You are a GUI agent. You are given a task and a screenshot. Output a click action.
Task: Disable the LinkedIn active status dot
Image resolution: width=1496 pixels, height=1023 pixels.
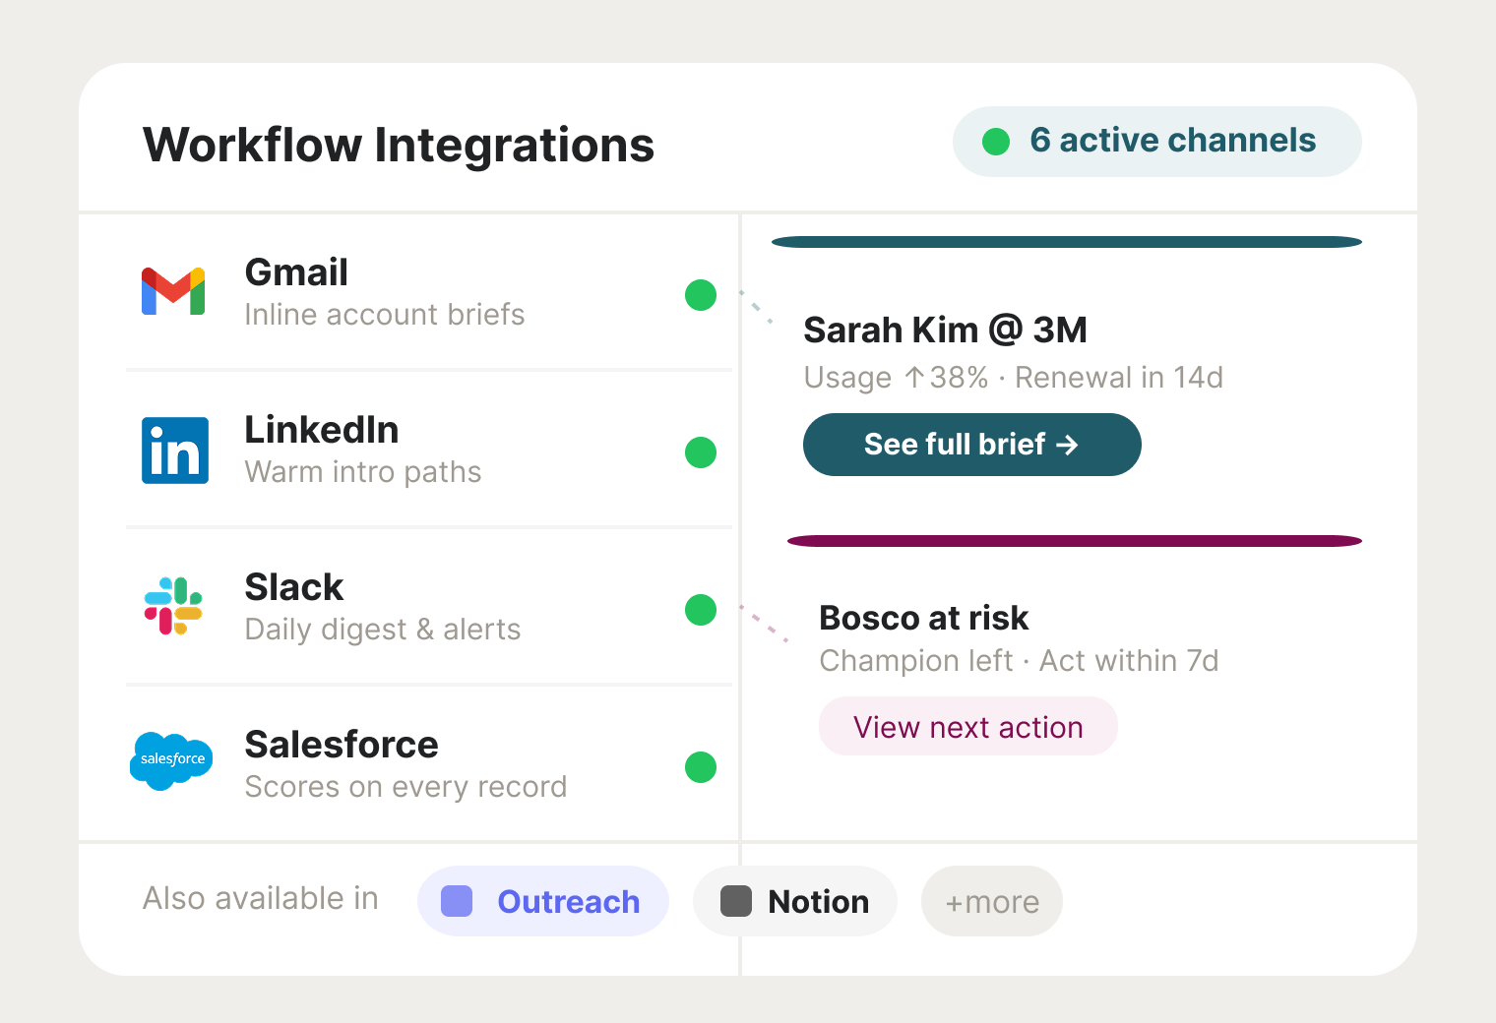(701, 452)
